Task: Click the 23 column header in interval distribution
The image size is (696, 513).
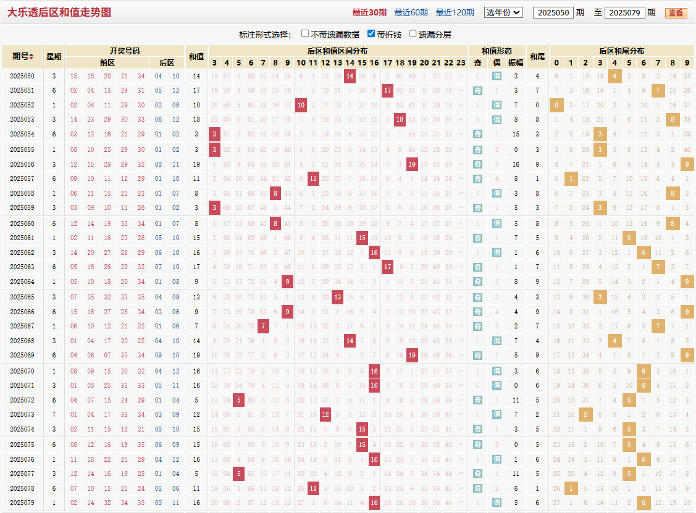Action: point(461,62)
